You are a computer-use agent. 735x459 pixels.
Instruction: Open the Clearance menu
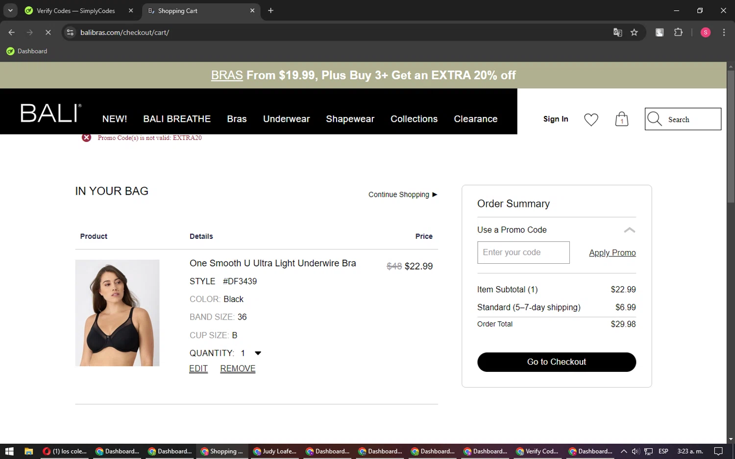475,119
